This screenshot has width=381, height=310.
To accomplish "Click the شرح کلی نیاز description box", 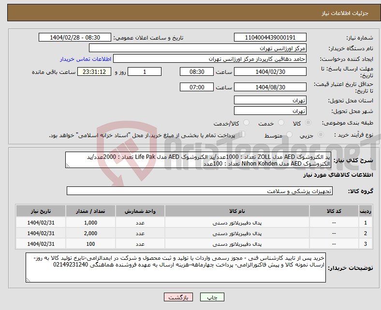I will 198,160.
